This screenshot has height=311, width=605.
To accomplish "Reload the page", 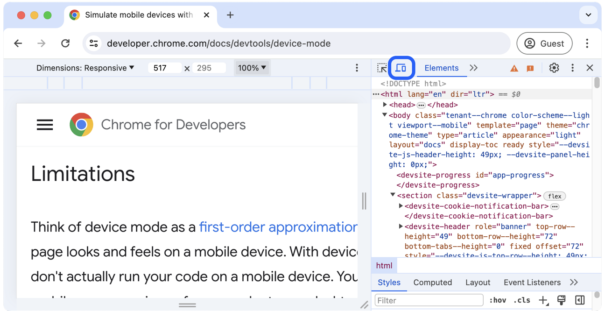I will (65, 43).
